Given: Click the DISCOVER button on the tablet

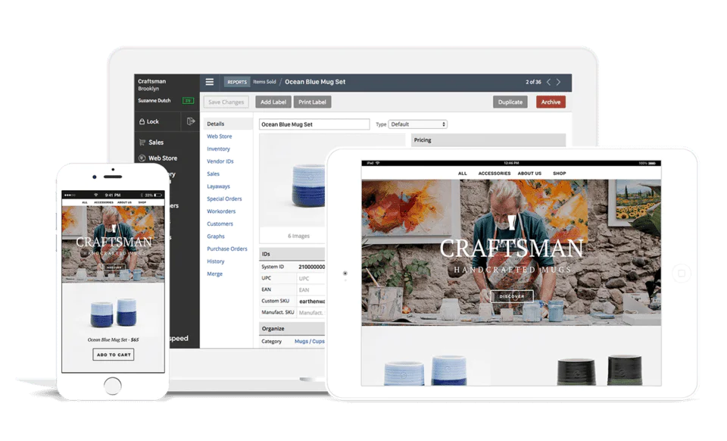Looking at the screenshot, I should tap(512, 296).
